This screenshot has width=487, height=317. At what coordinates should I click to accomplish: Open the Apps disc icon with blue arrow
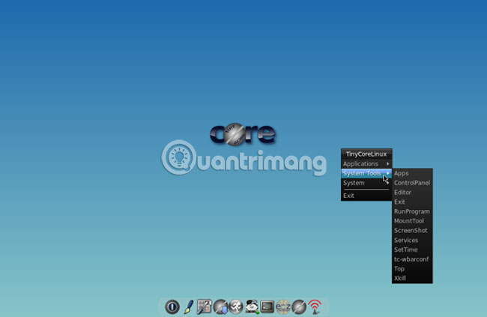pyautogui.click(x=220, y=307)
